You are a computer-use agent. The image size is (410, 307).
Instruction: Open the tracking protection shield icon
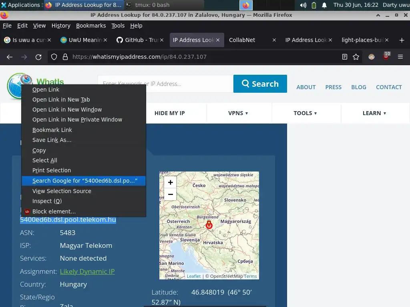click(54, 57)
